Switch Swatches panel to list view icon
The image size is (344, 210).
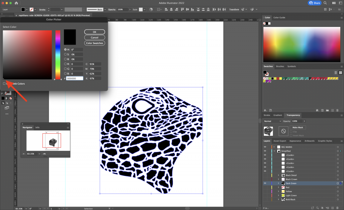(335, 72)
